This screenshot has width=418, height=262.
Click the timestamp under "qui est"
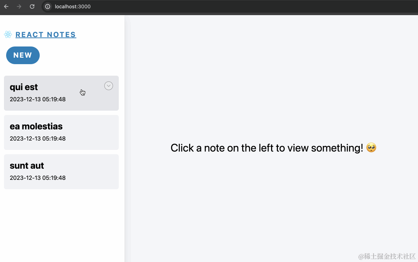point(38,99)
